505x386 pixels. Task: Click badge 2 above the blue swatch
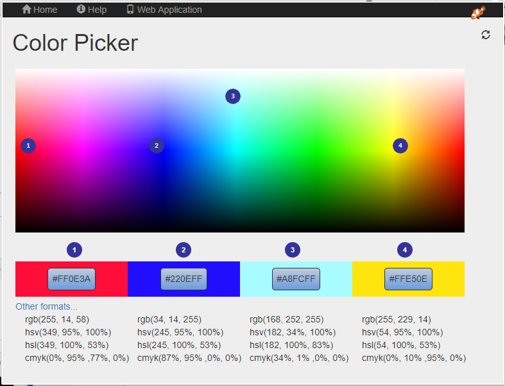184,250
